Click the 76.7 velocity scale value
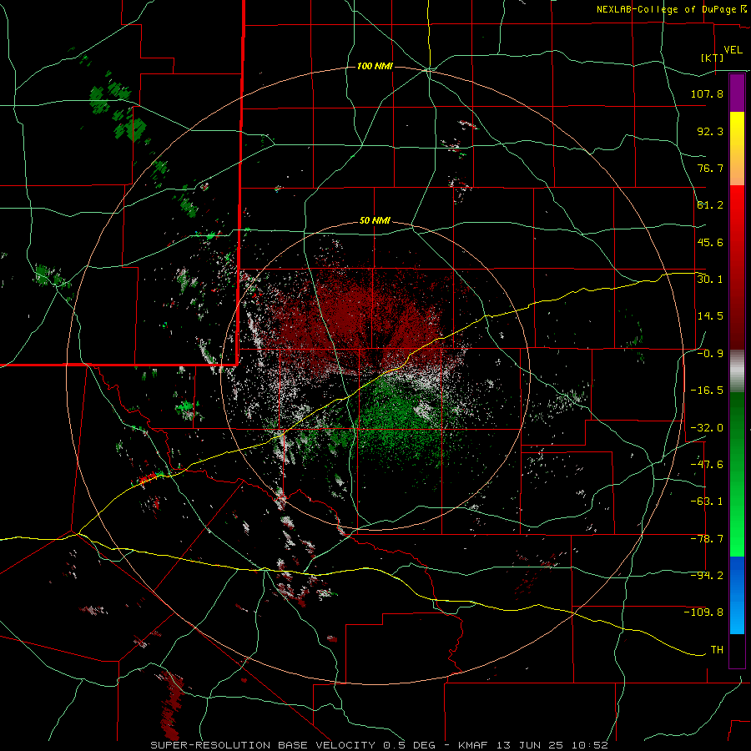The height and width of the screenshot is (751, 751). point(710,168)
